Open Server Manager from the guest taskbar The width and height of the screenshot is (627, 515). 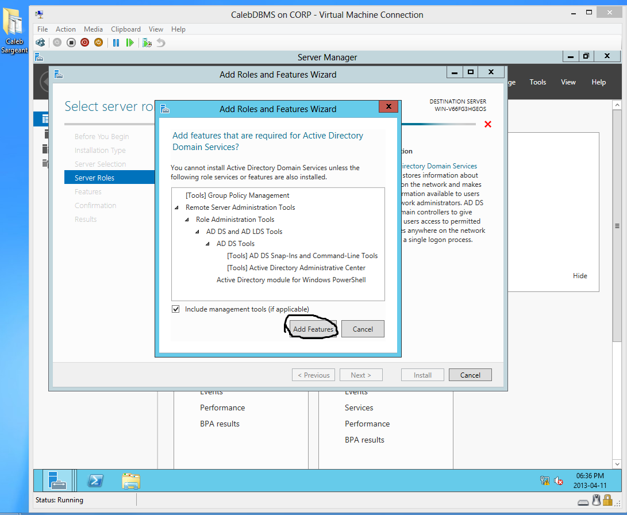[57, 480]
